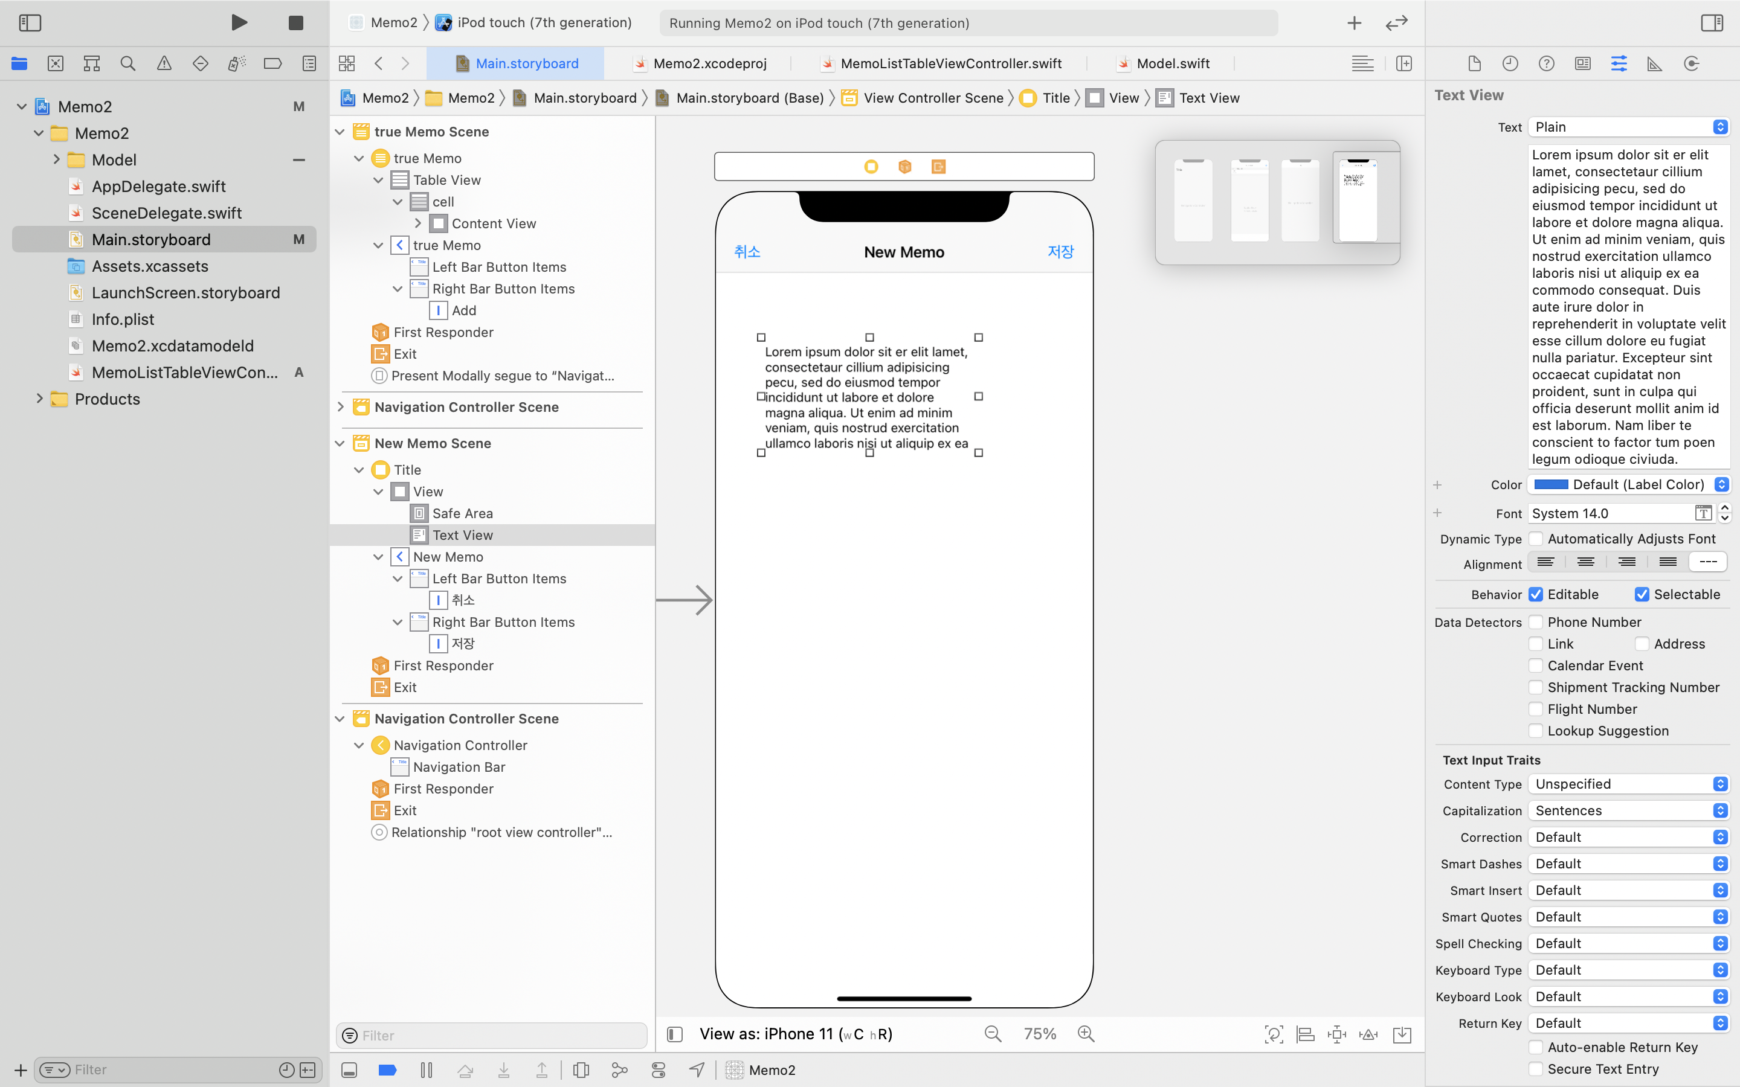Toggle document outline sidebar icon
Viewport: 1740px width, 1087px height.
pos(674,1034)
